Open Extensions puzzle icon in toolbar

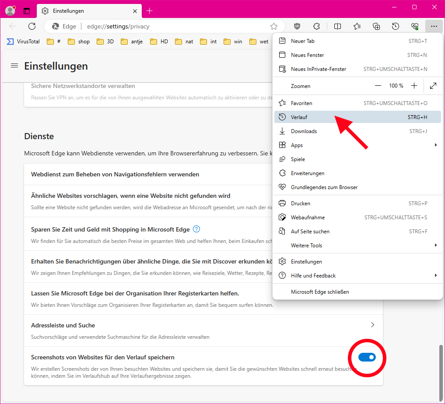(316, 26)
